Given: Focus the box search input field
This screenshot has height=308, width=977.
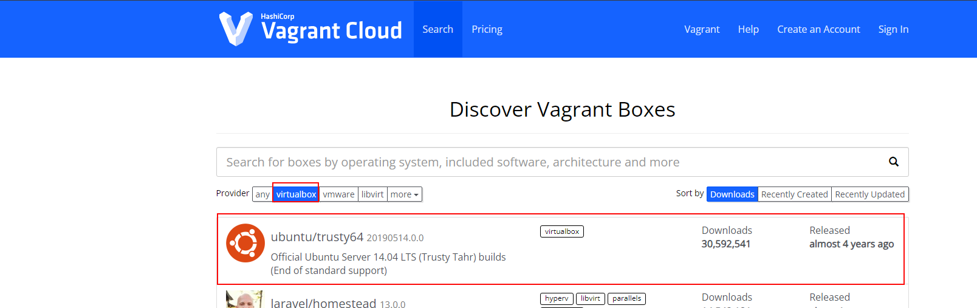Looking at the screenshot, I should point(563,162).
